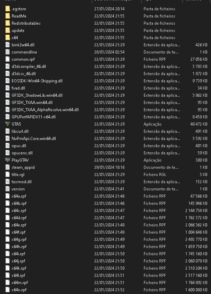Click the libcurl.dll file icon
The width and height of the screenshot is (211, 294).
(7, 131)
